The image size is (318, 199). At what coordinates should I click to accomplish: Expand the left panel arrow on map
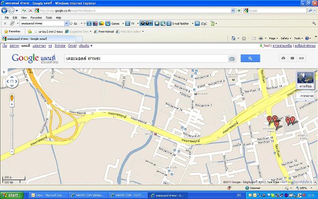(x=4, y=72)
